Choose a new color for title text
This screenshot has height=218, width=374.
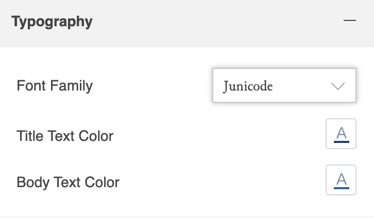click(341, 134)
